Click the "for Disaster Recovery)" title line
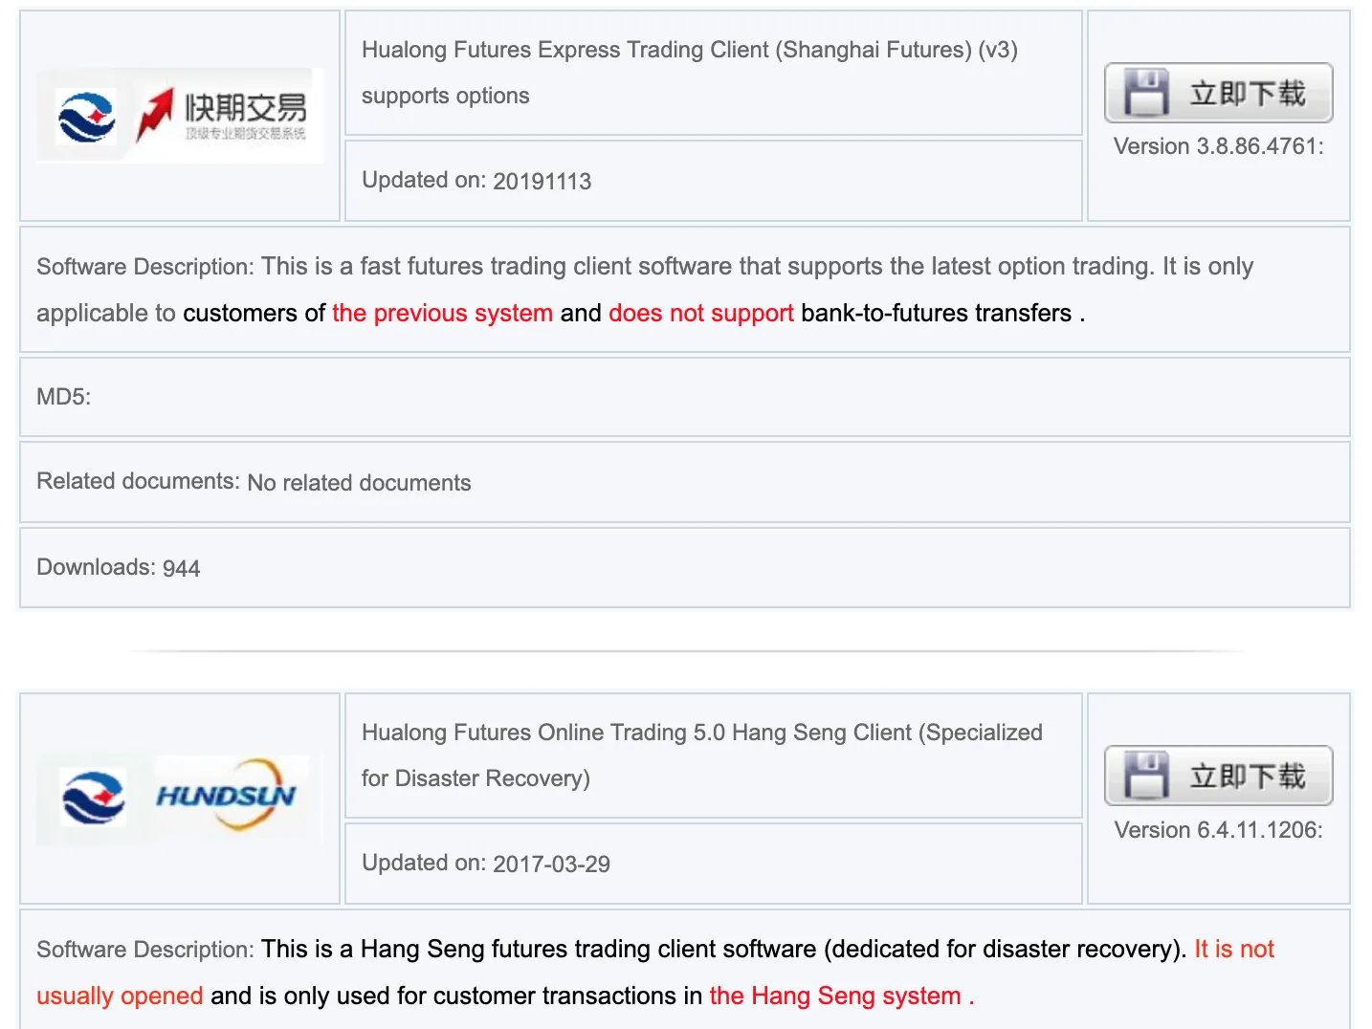Image resolution: width=1372 pixels, height=1029 pixels. click(x=476, y=778)
